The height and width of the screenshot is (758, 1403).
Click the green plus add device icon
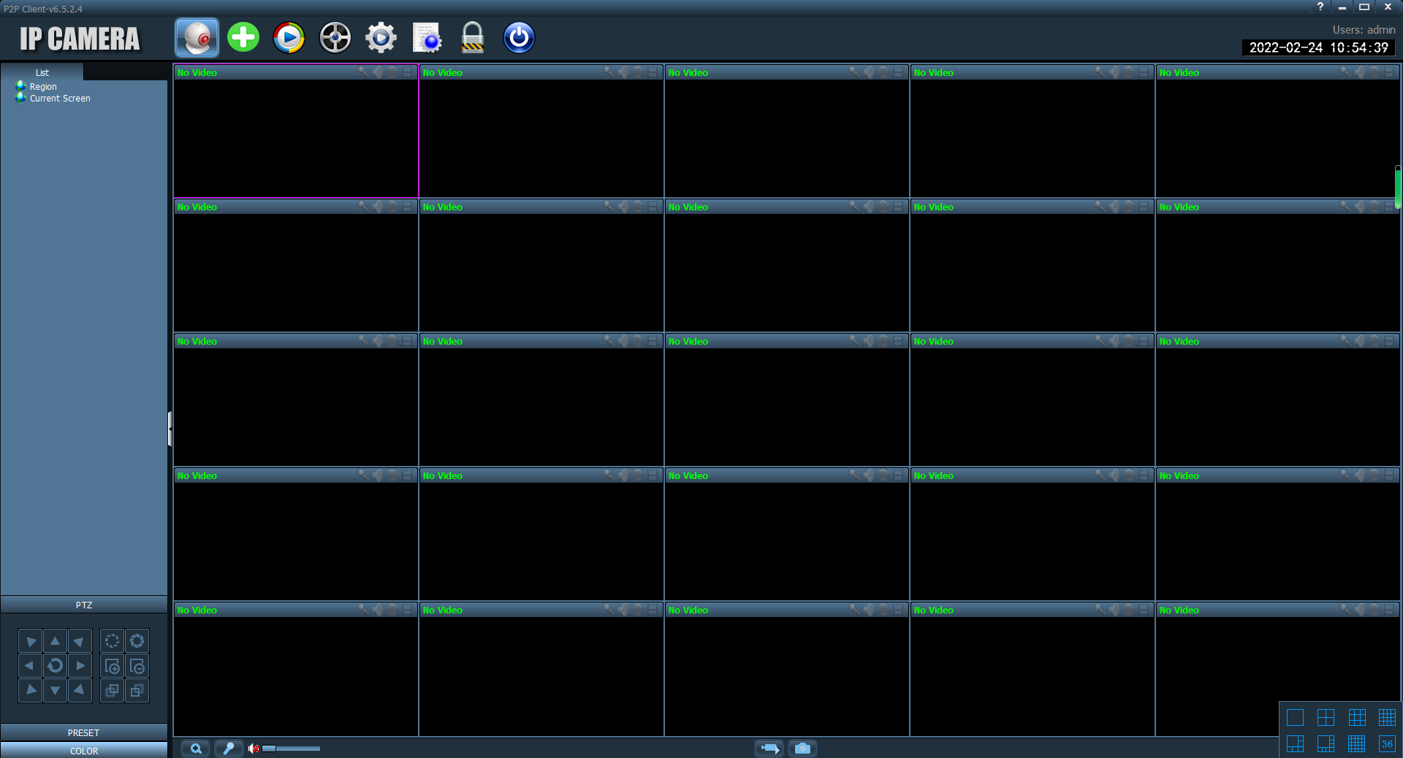click(x=243, y=38)
